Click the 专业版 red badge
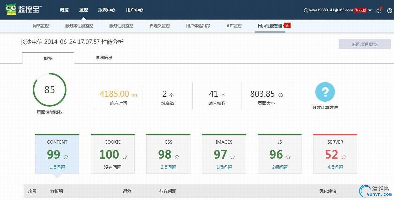 point(360,10)
